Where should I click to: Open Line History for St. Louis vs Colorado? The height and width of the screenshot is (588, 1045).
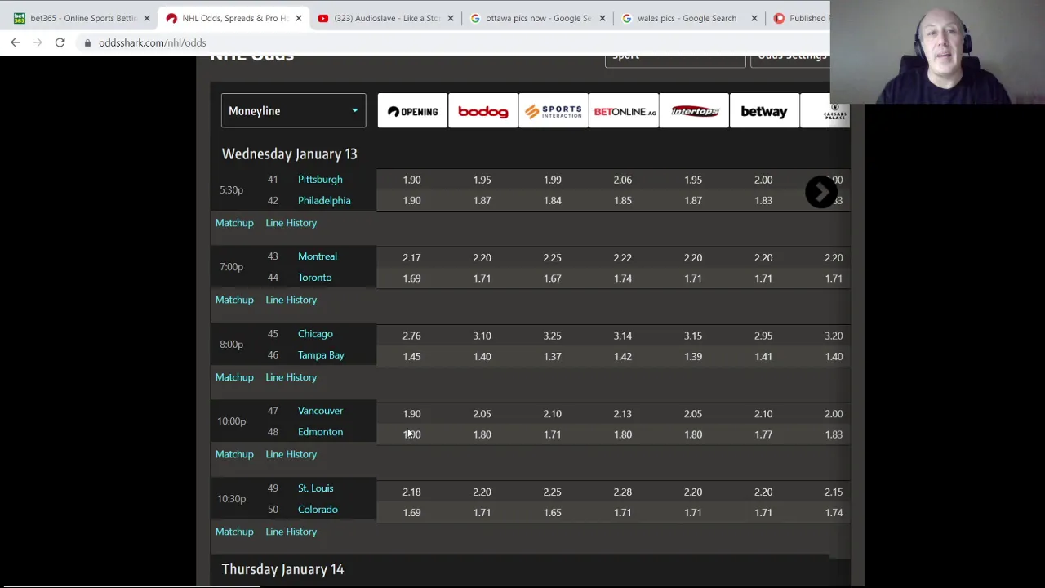(x=291, y=532)
